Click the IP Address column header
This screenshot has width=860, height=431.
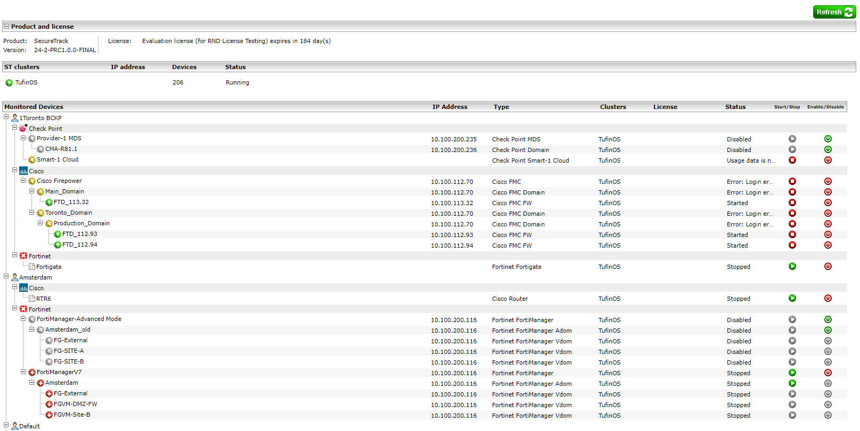pos(449,107)
